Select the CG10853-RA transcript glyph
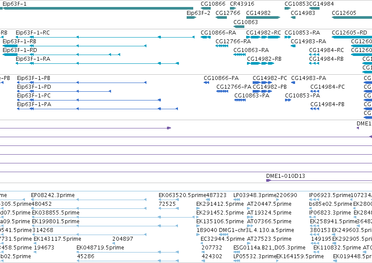Viewport: 372px width, 263px height. [x=288, y=37]
